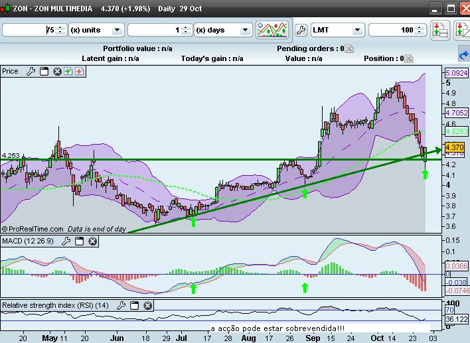The height and width of the screenshot is (343, 470).
Task: Close the Price panel with X icon
Action: click(57, 71)
